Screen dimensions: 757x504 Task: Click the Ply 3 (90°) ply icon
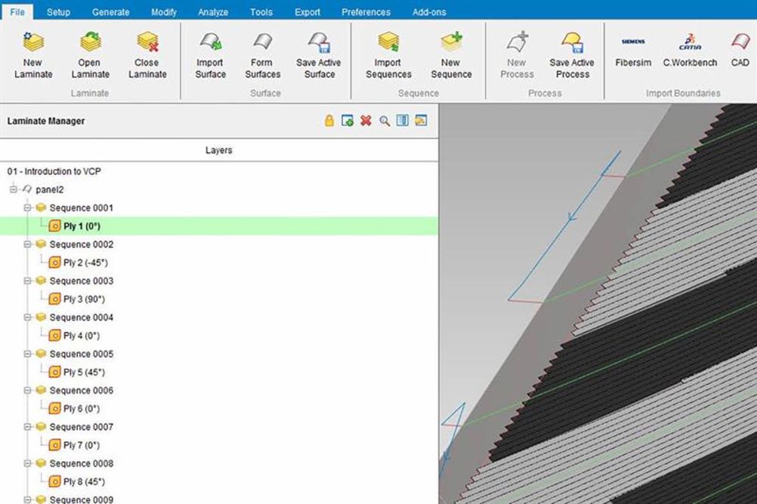(x=55, y=299)
